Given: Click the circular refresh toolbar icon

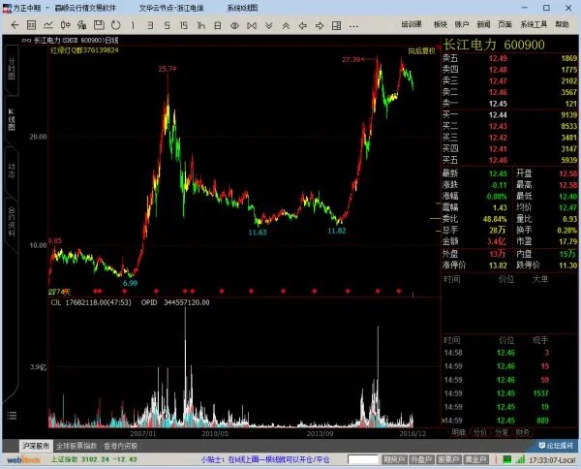Looking at the screenshot, I should (116, 25).
